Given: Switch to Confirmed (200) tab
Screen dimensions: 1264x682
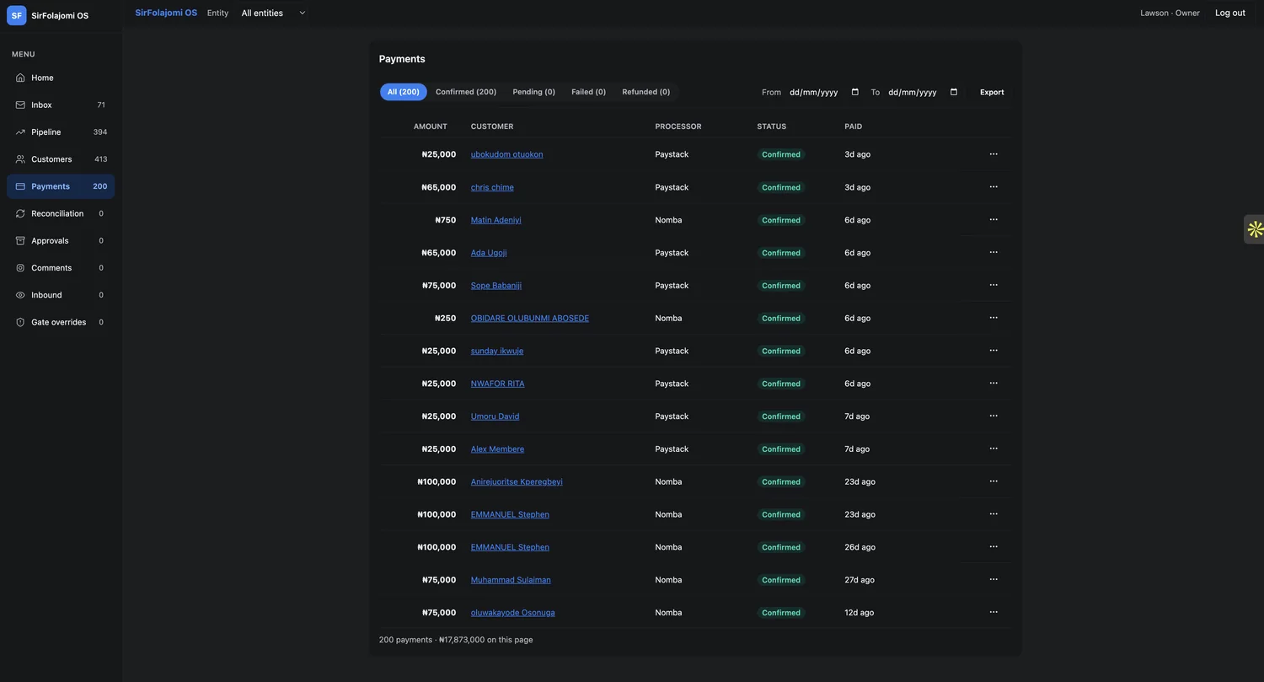Looking at the screenshot, I should point(466,92).
